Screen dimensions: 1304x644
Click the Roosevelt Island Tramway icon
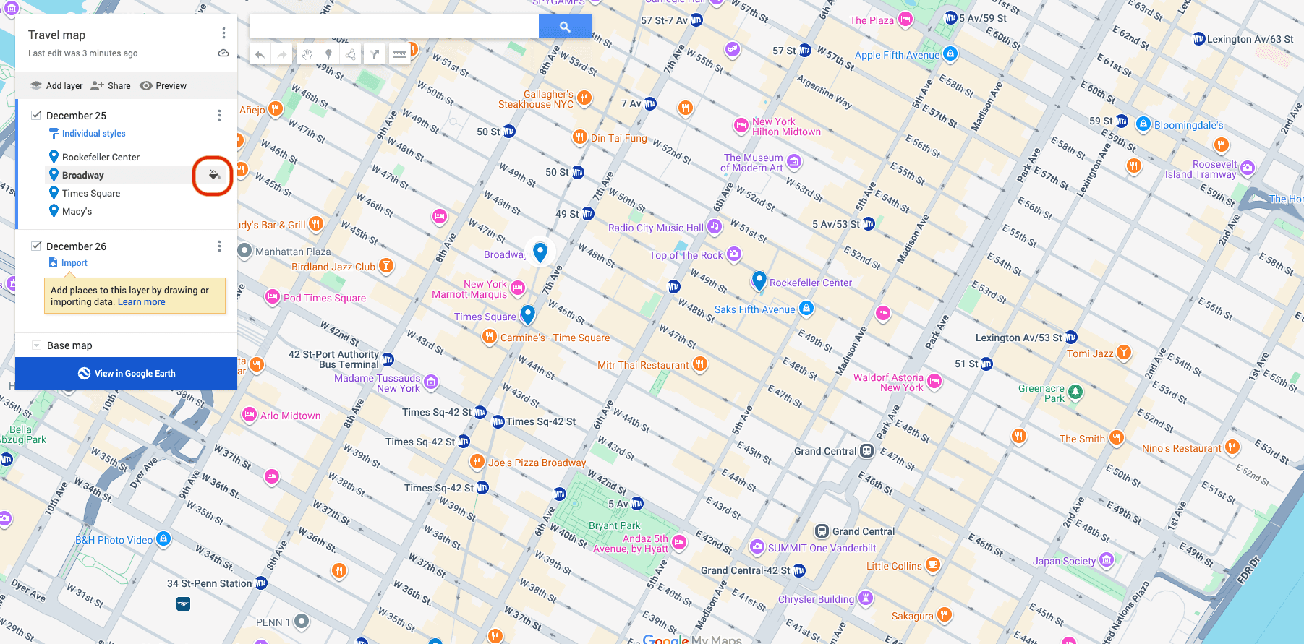tap(1248, 168)
